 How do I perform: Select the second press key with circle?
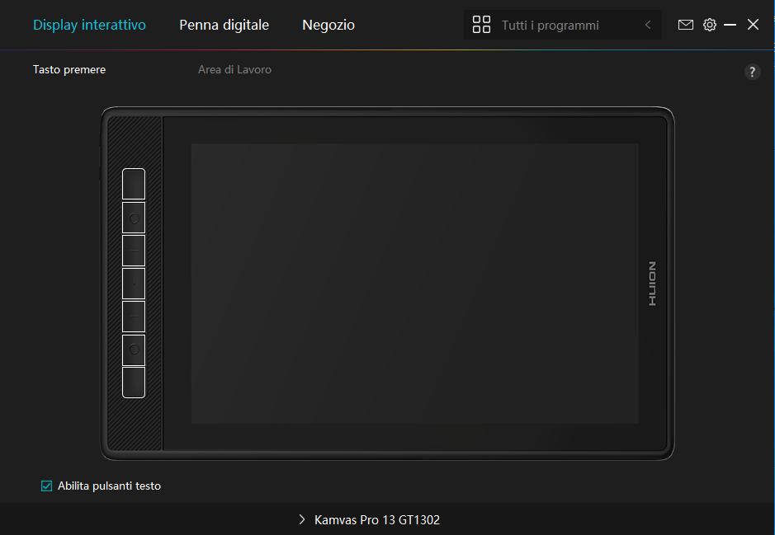pos(134,218)
